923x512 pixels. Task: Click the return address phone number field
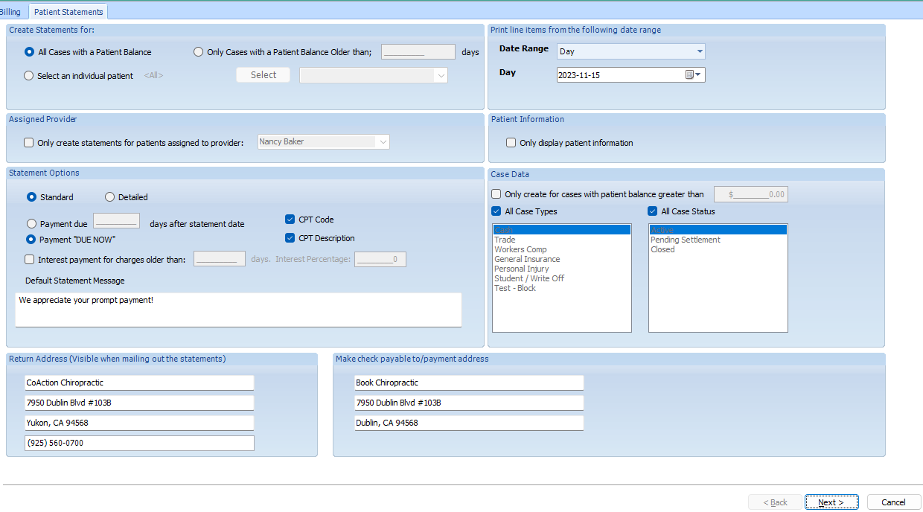[139, 443]
